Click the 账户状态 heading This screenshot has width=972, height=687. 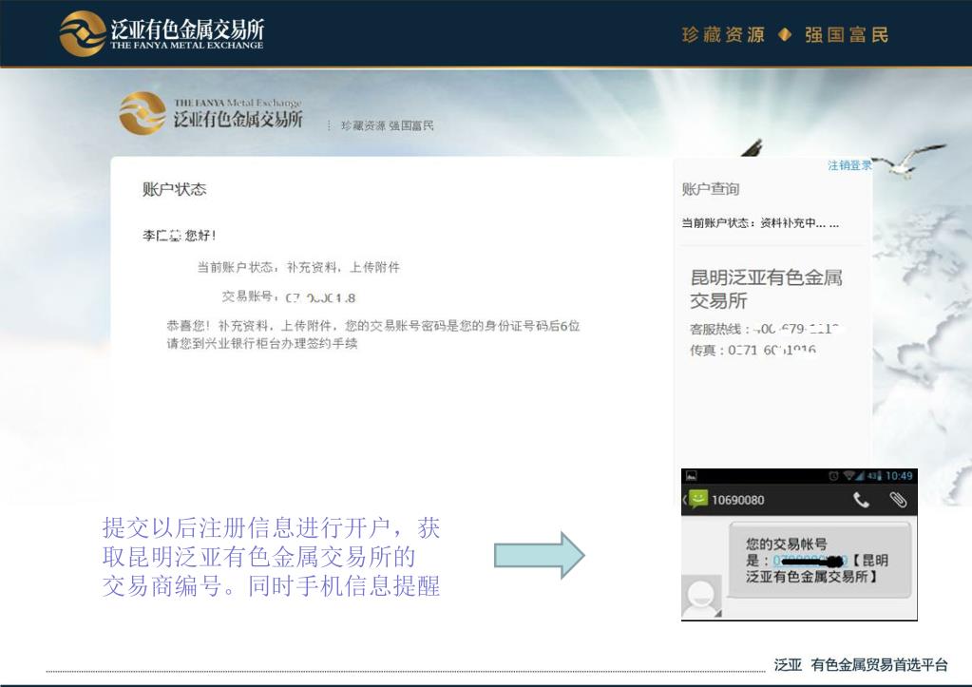[174, 189]
